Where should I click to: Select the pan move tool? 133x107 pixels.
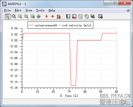coord(39,16)
